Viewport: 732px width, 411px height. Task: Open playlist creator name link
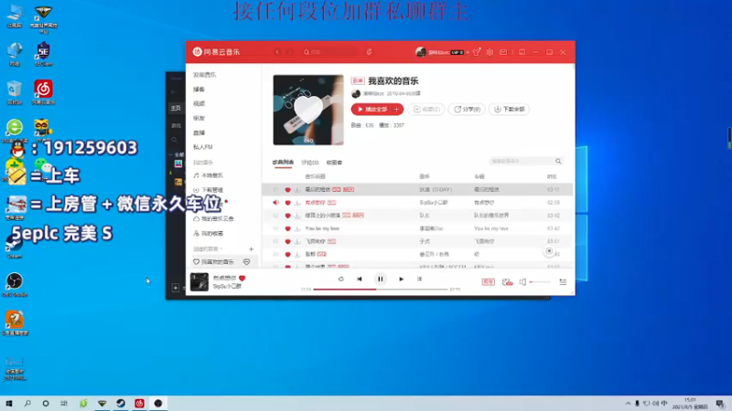(x=373, y=94)
